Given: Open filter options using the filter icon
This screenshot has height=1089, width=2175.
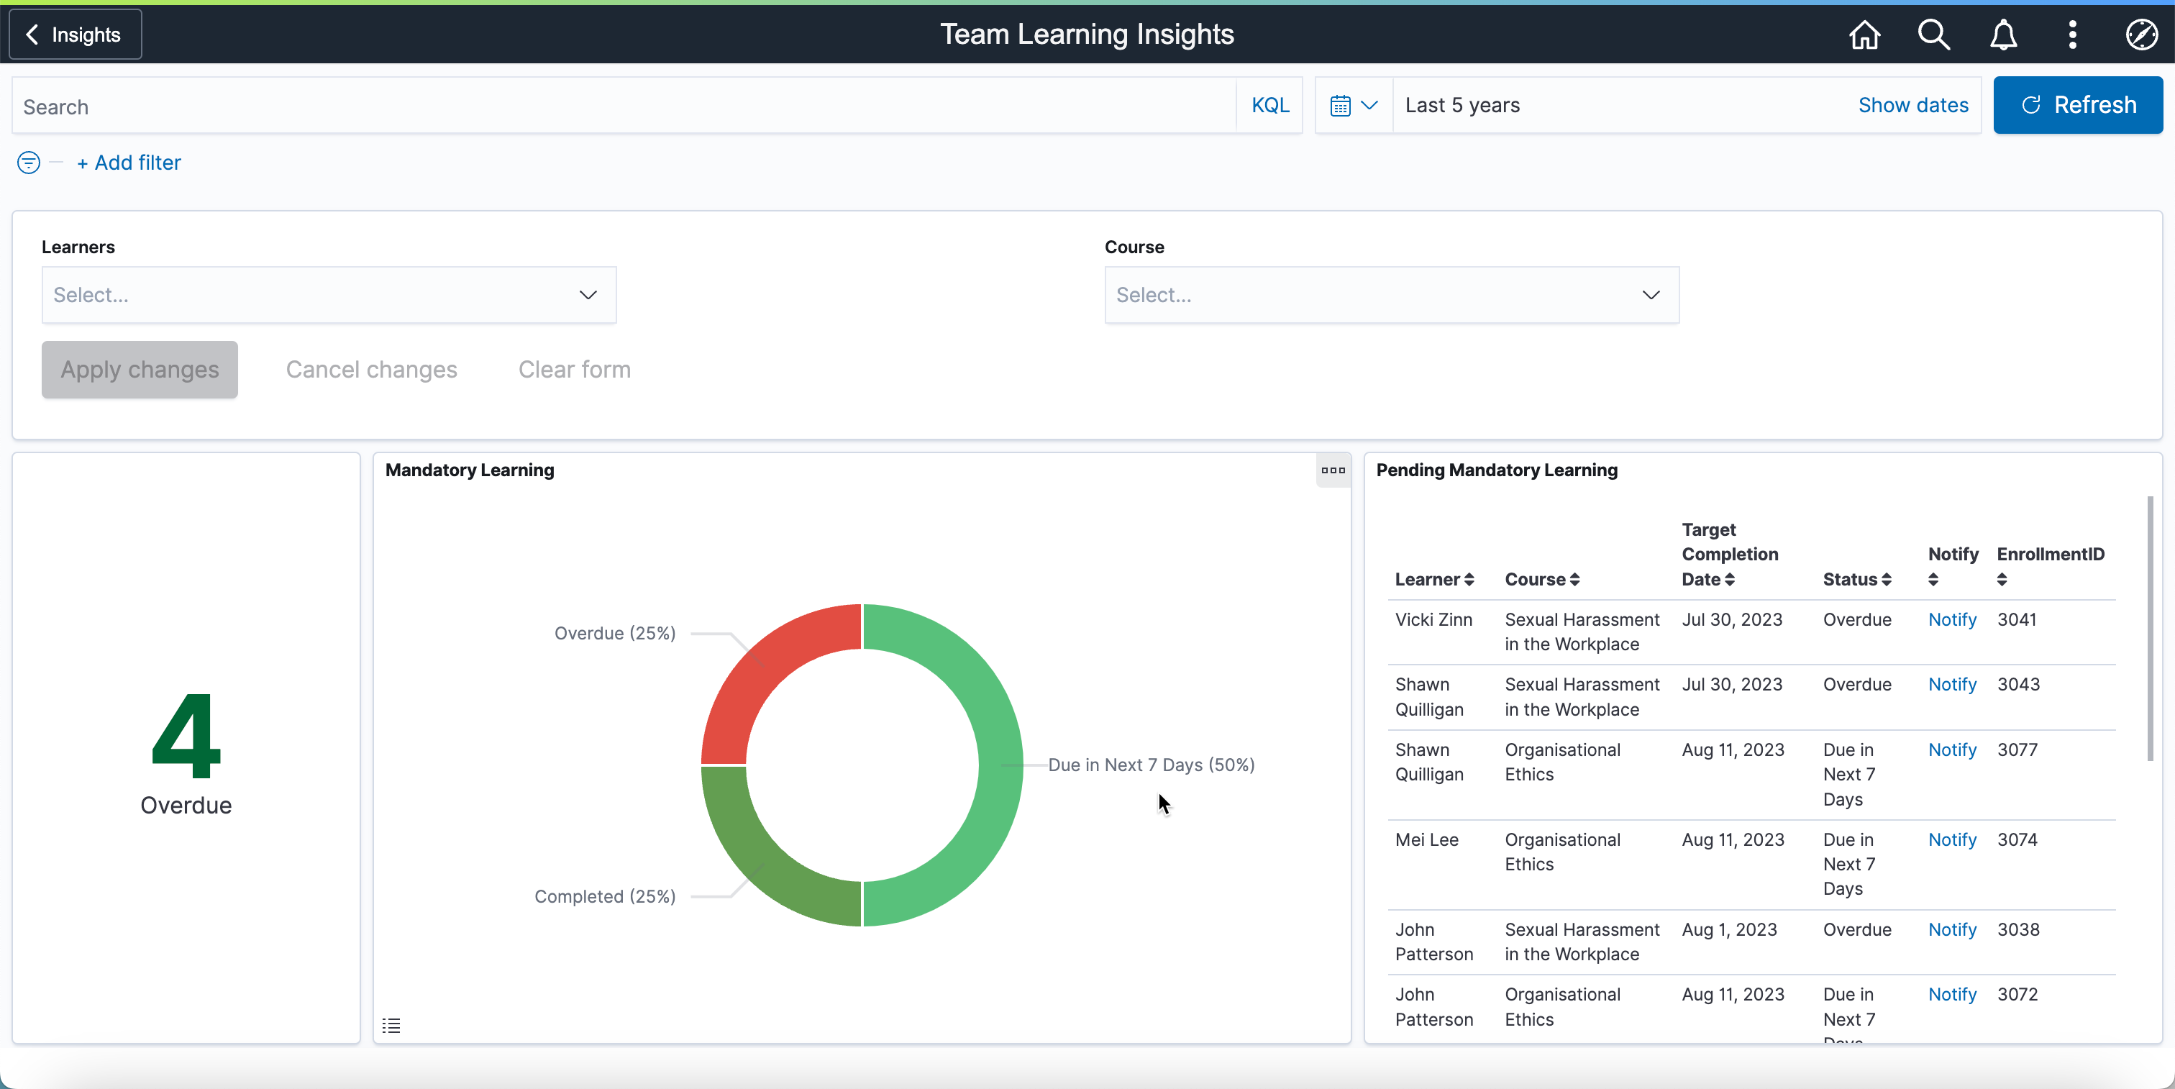Looking at the screenshot, I should coord(28,162).
